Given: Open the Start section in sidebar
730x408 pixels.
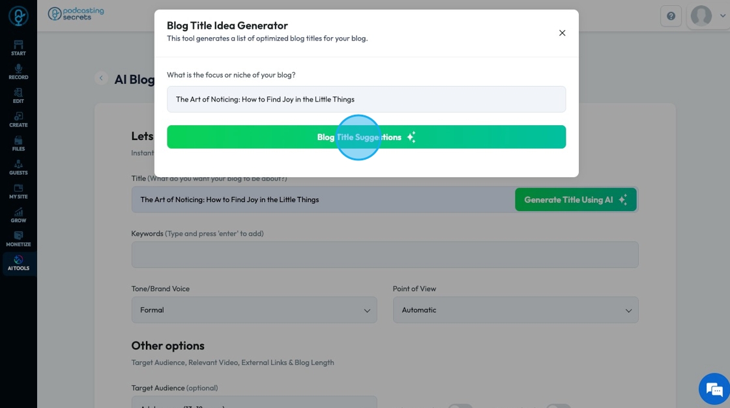Looking at the screenshot, I should coord(18,48).
